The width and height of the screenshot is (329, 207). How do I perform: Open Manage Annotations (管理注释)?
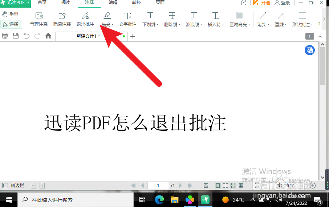[x=39, y=20]
